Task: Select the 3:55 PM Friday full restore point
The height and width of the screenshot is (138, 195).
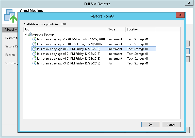Action: click(69, 63)
